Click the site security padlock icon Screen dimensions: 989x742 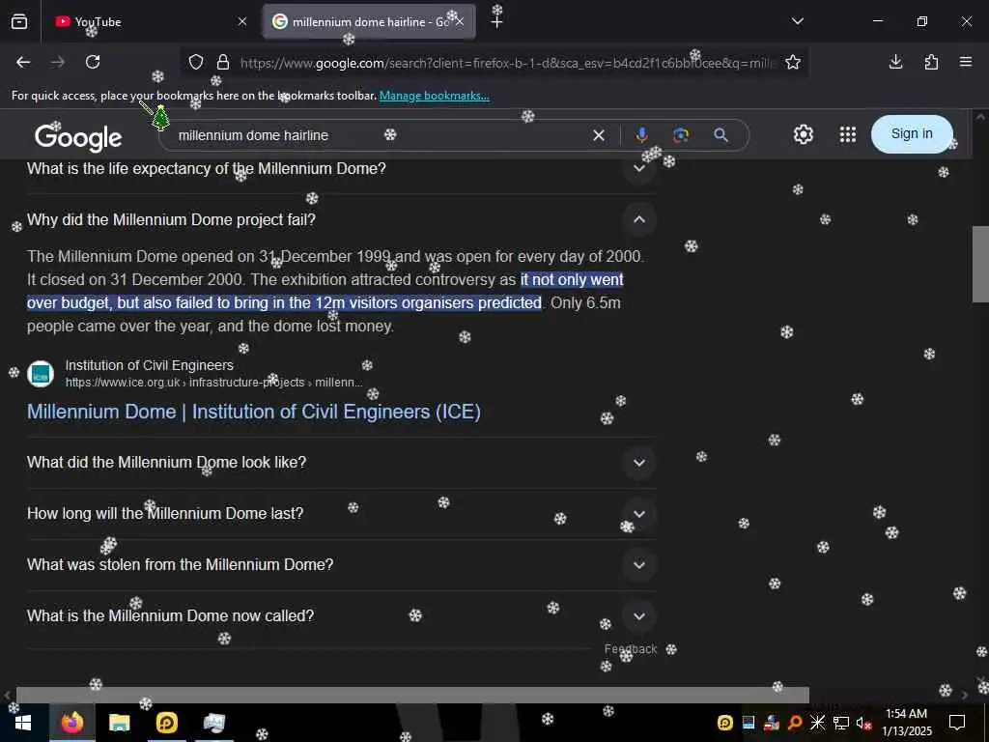click(223, 63)
